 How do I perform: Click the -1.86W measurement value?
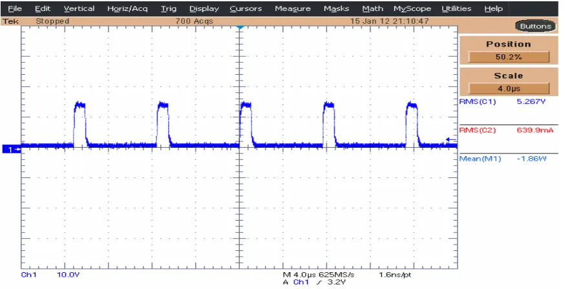click(531, 159)
